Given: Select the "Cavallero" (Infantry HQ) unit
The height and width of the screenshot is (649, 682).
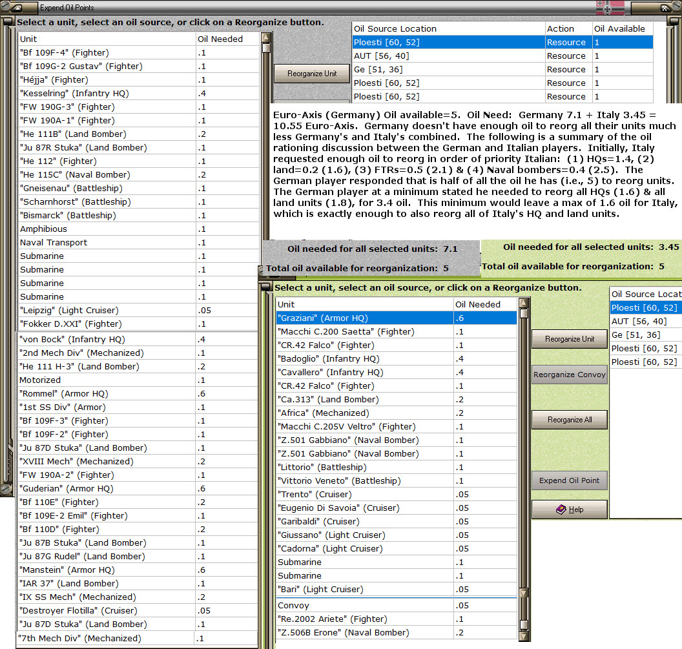Looking at the screenshot, I should tap(397, 373).
